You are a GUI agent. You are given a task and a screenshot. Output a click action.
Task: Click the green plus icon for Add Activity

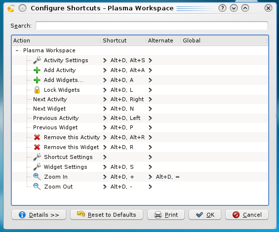coord(37,70)
